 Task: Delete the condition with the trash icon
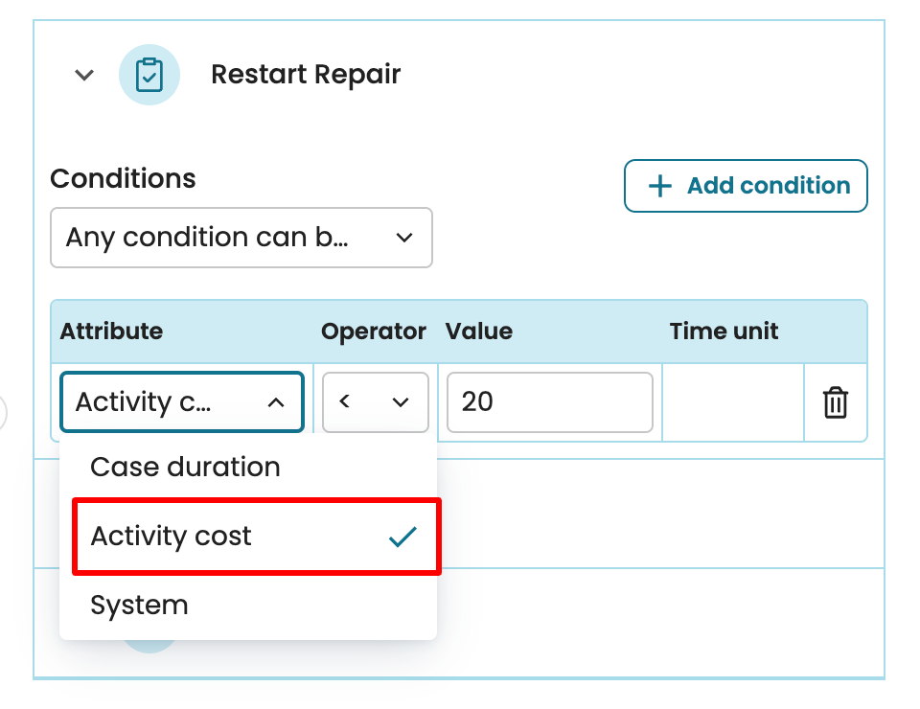pos(836,402)
